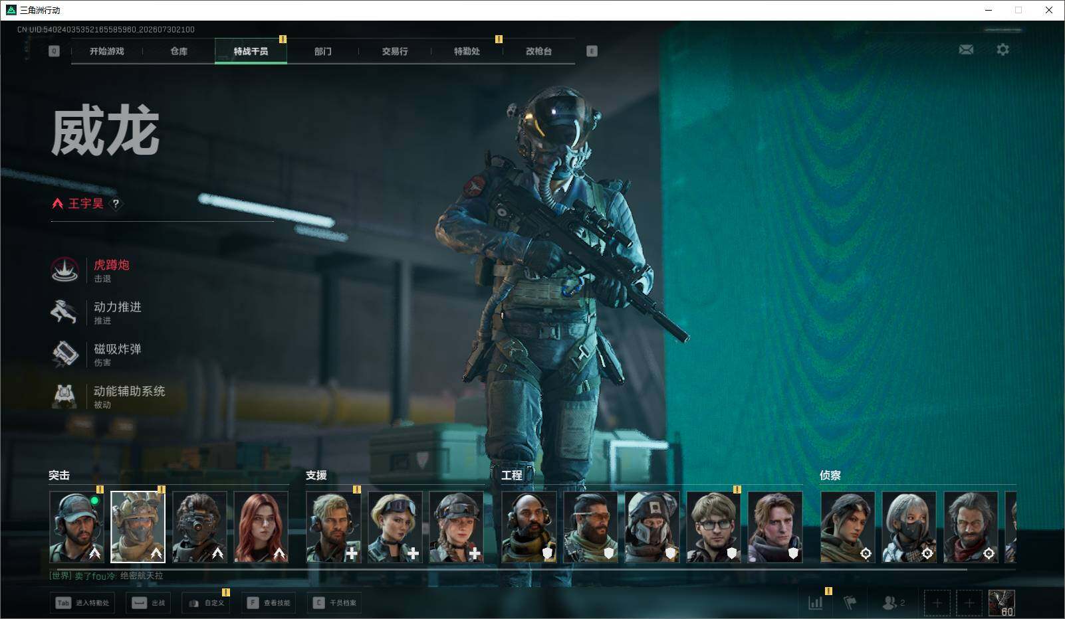Select the red-haired female assault operator
The height and width of the screenshot is (619, 1065).
point(261,527)
